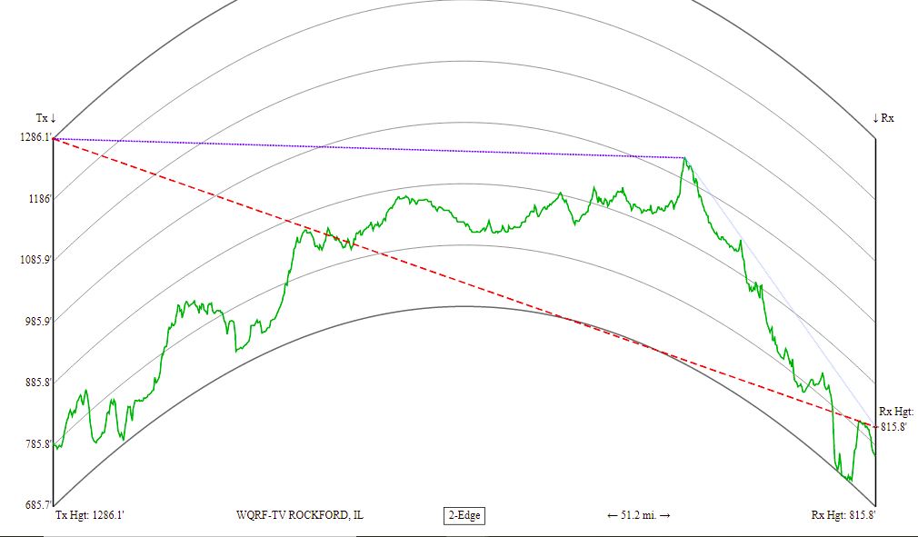The width and height of the screenshot is (918, 537).
Task: Click the Rx arrow marker at top right
Action: coord(883,118)
